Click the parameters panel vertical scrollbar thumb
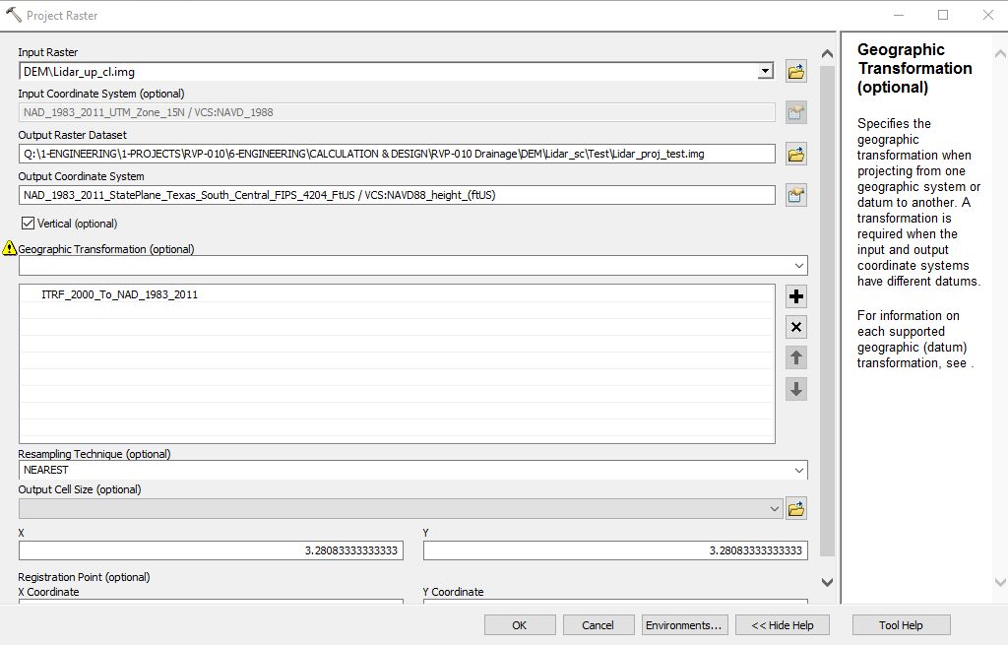The image size is (1008, 645). coord(827,310)
